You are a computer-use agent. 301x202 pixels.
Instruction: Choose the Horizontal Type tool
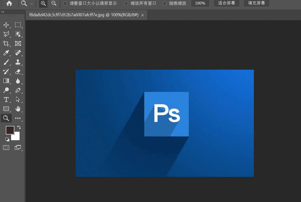(6, 99)
